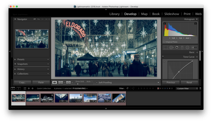Open the Map module

144,14
